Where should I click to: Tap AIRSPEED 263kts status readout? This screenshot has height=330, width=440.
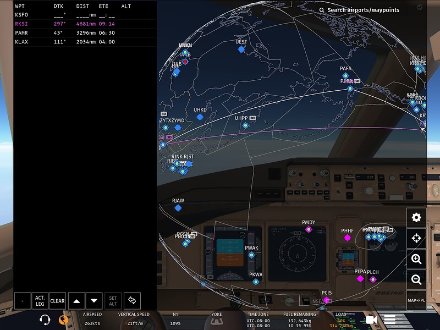92,319
